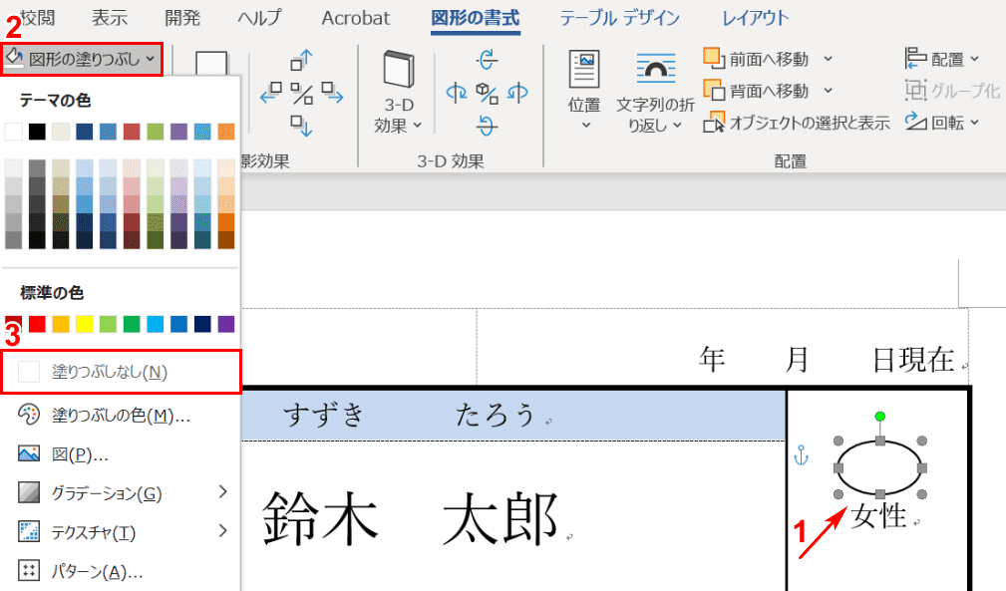Toggle shadow on/off center icon

point(301,95)
